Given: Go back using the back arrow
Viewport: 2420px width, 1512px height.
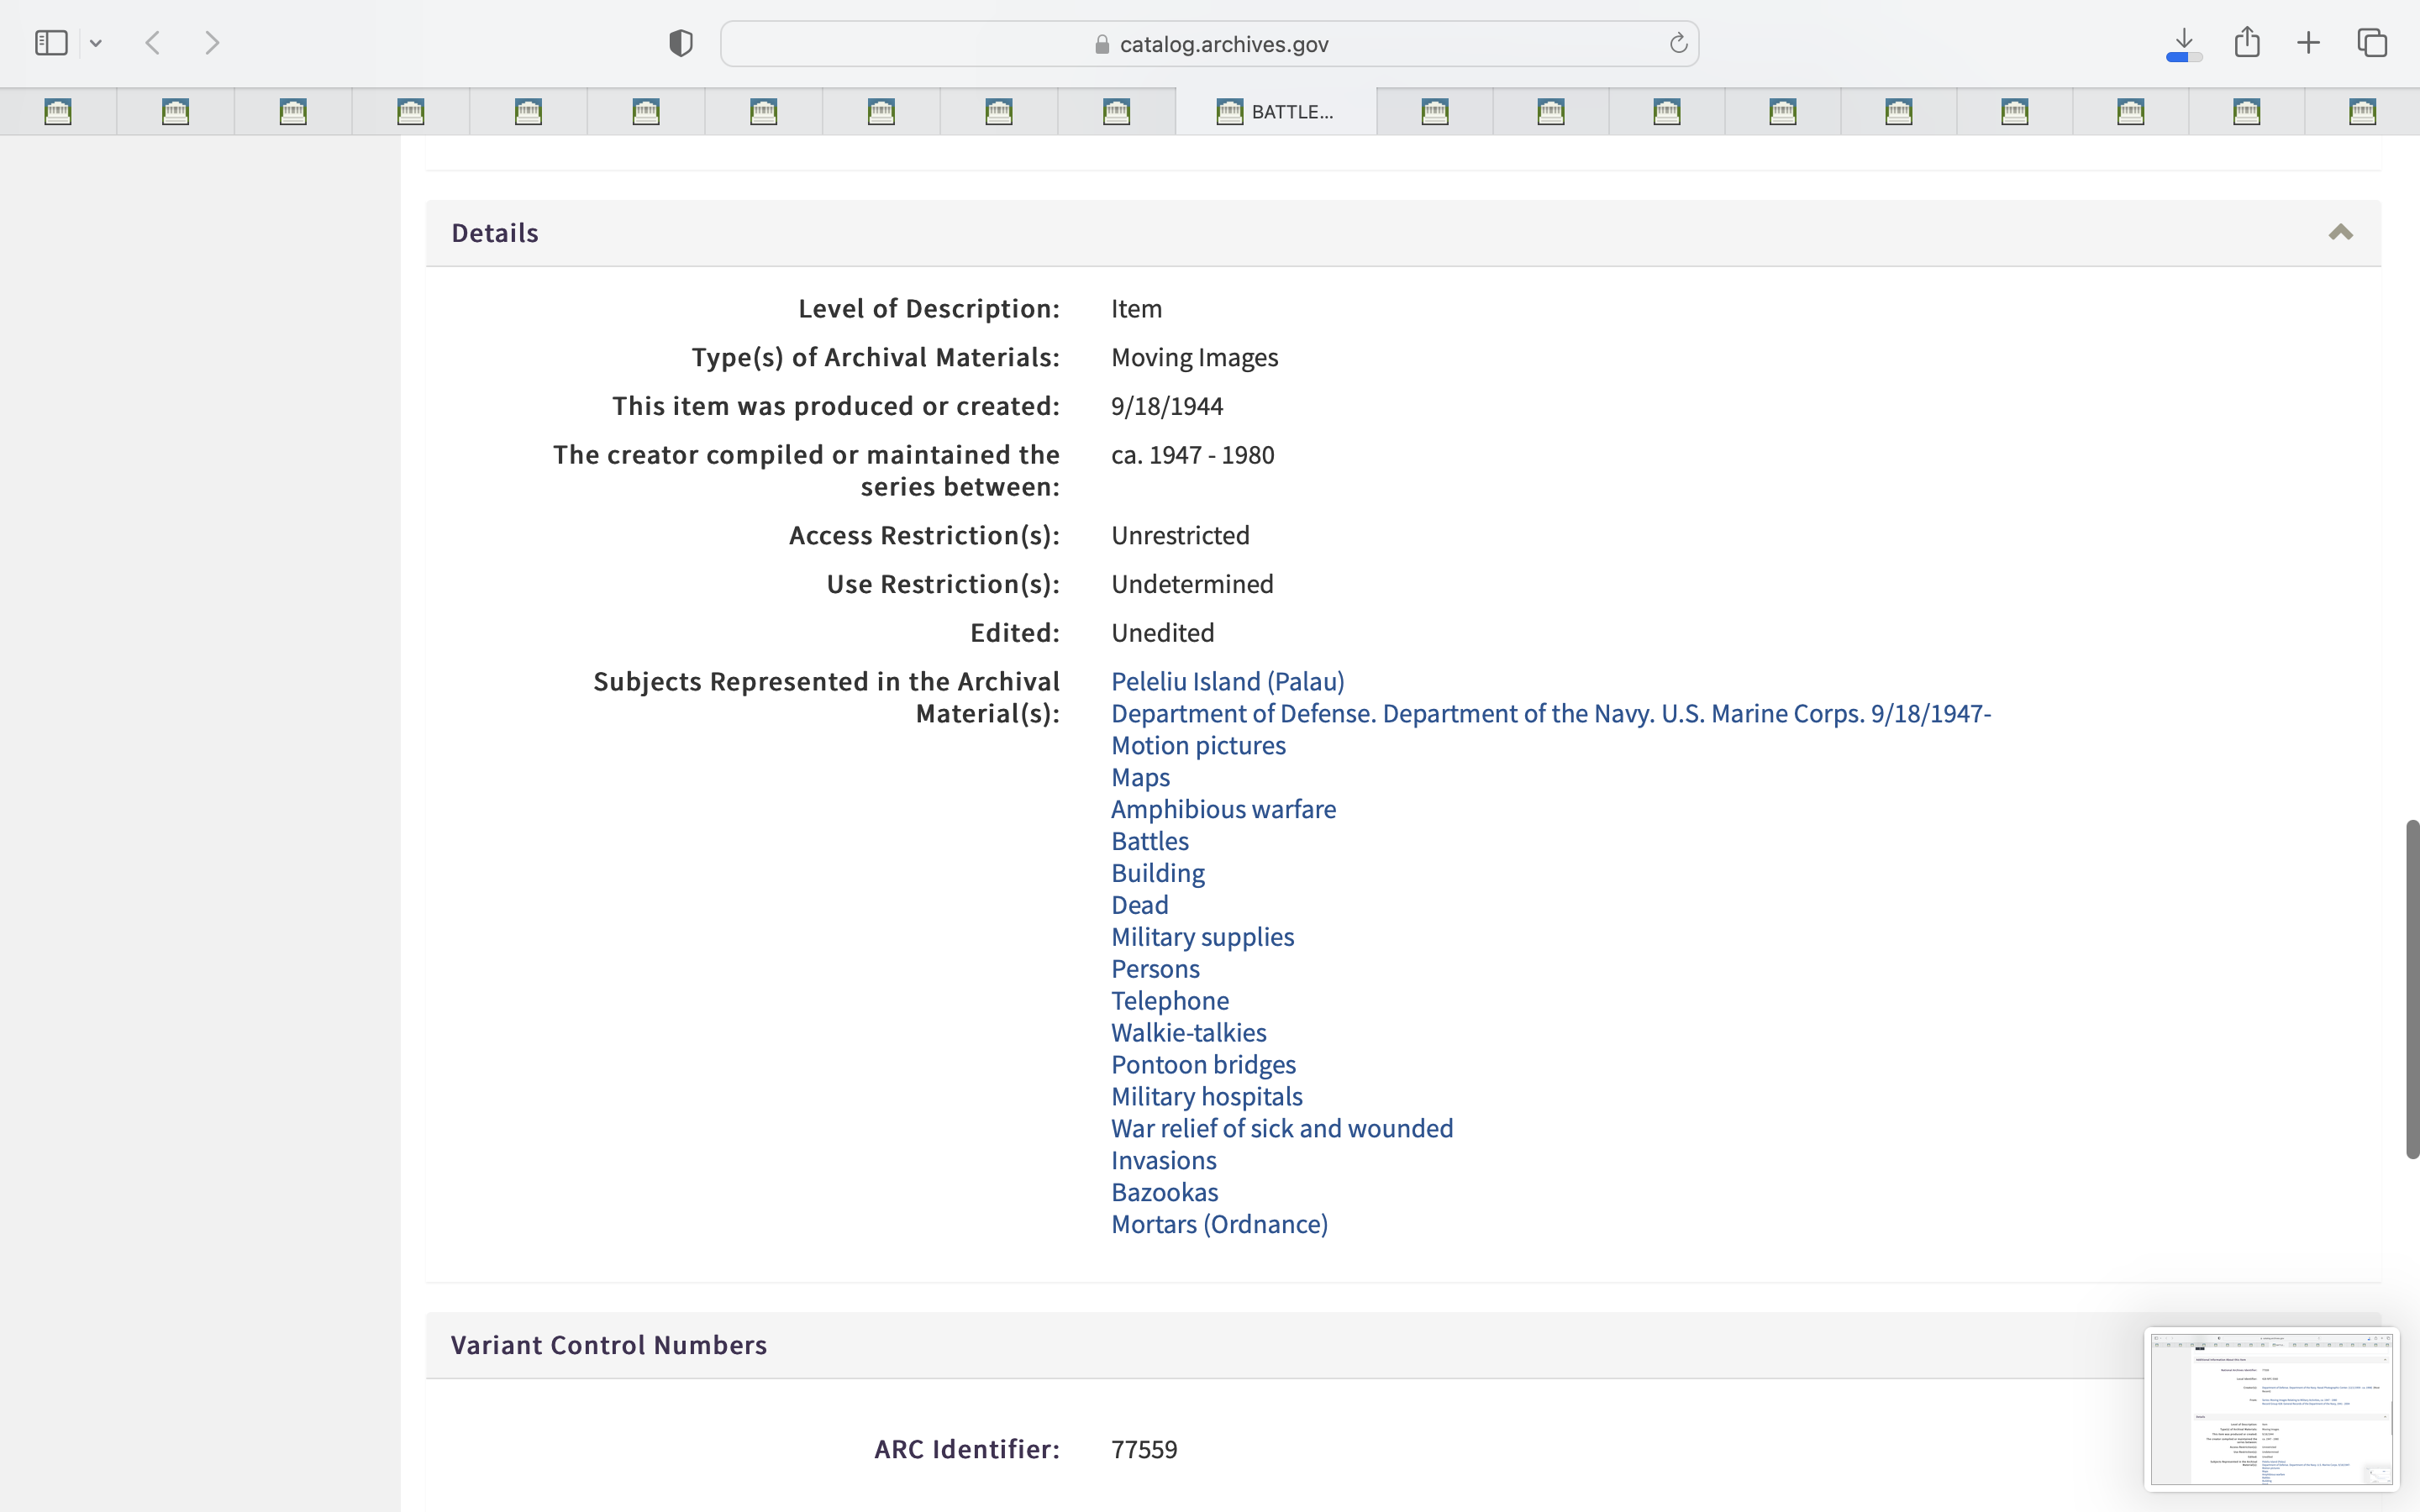Looking at the screenshot, I should click(x=153, y=43).
